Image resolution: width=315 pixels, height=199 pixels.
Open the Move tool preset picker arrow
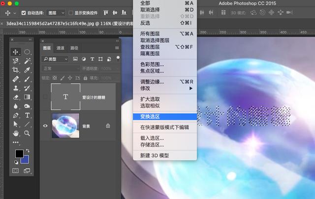[14, 13]
